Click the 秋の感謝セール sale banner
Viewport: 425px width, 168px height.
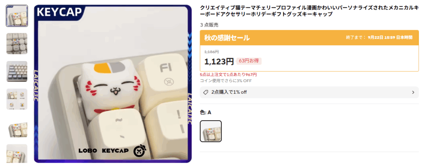click(309, 38)
